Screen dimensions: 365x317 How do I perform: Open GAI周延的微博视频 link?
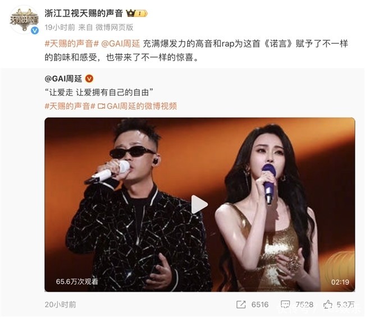click(142, 106)
